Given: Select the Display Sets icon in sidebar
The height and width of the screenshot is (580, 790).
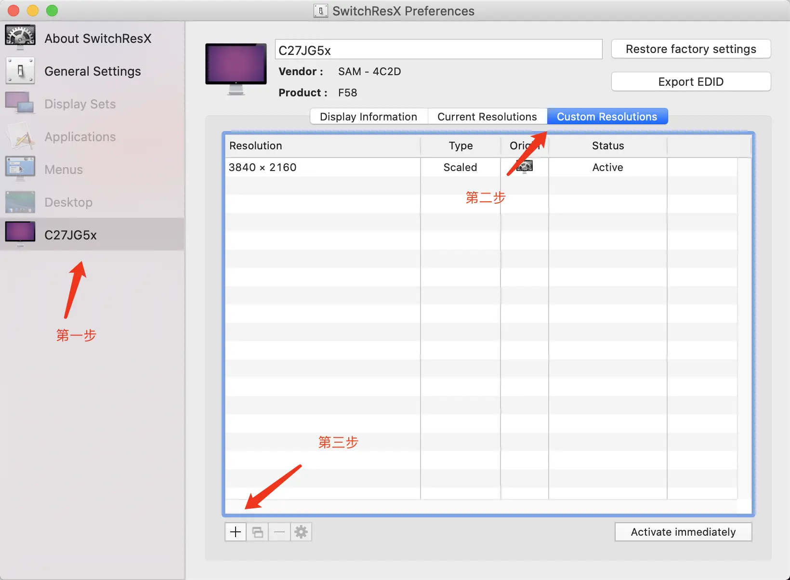Looking at the screenshot, I should tap(20, 103).
